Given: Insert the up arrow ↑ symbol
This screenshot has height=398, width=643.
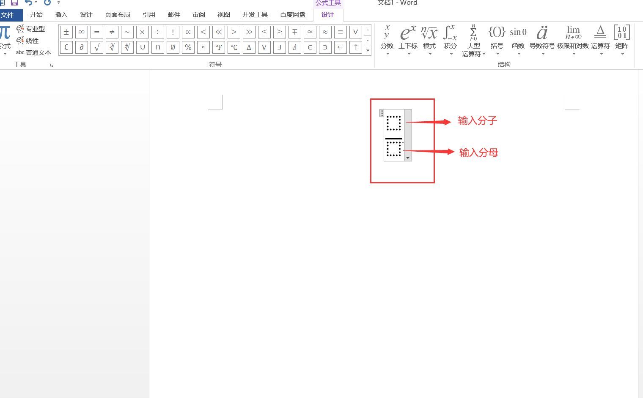Looking at the screenshot, I should (x=356, y=47).
